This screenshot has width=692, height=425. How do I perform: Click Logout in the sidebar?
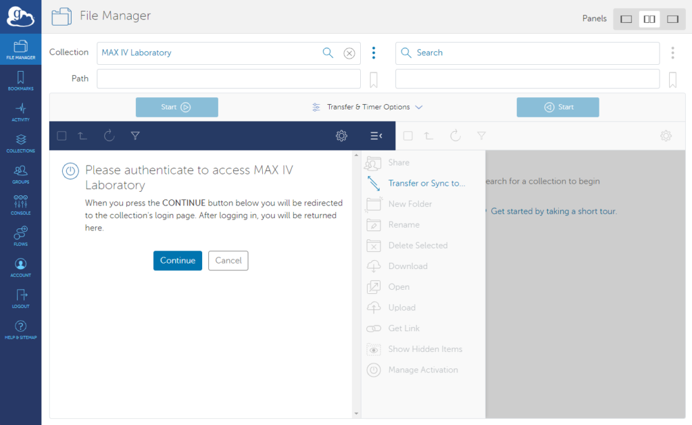[21, 299]
